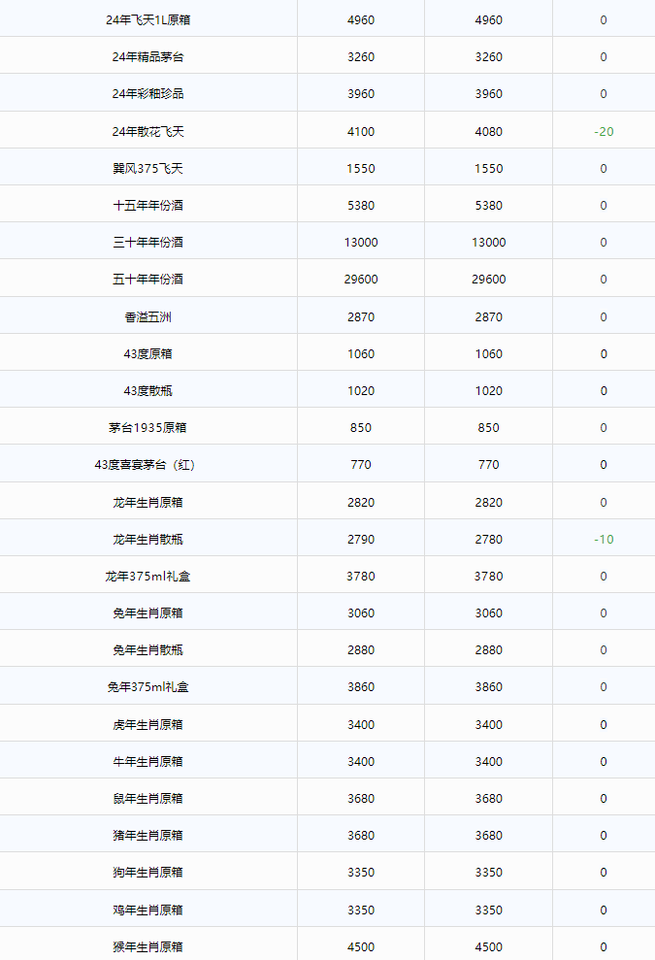
Task: Click first 4960 price in 24年飞天1L原箱 row
Action: point(361,20)
